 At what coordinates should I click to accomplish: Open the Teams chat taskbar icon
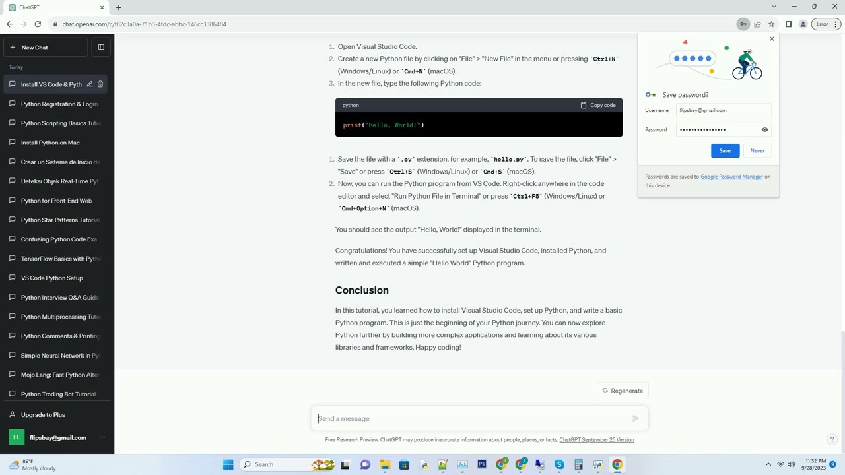pyautogui.click(x=365, y=464)
